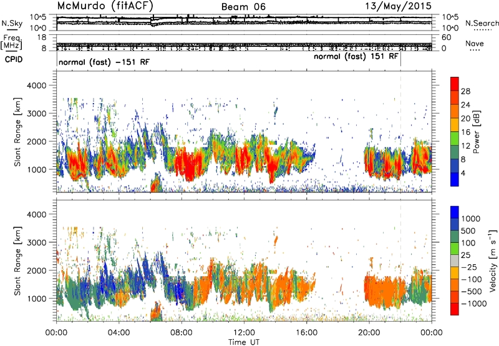Click the 'Time UT' axis label
499x346 pixels.
[244, 342]
